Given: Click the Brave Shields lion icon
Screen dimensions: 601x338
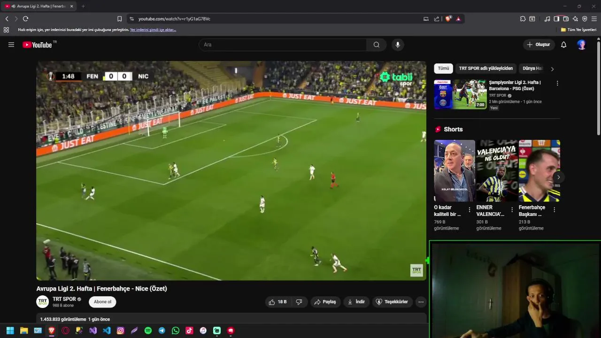Looking at the screenshot, I should click(x=448, y=19).
